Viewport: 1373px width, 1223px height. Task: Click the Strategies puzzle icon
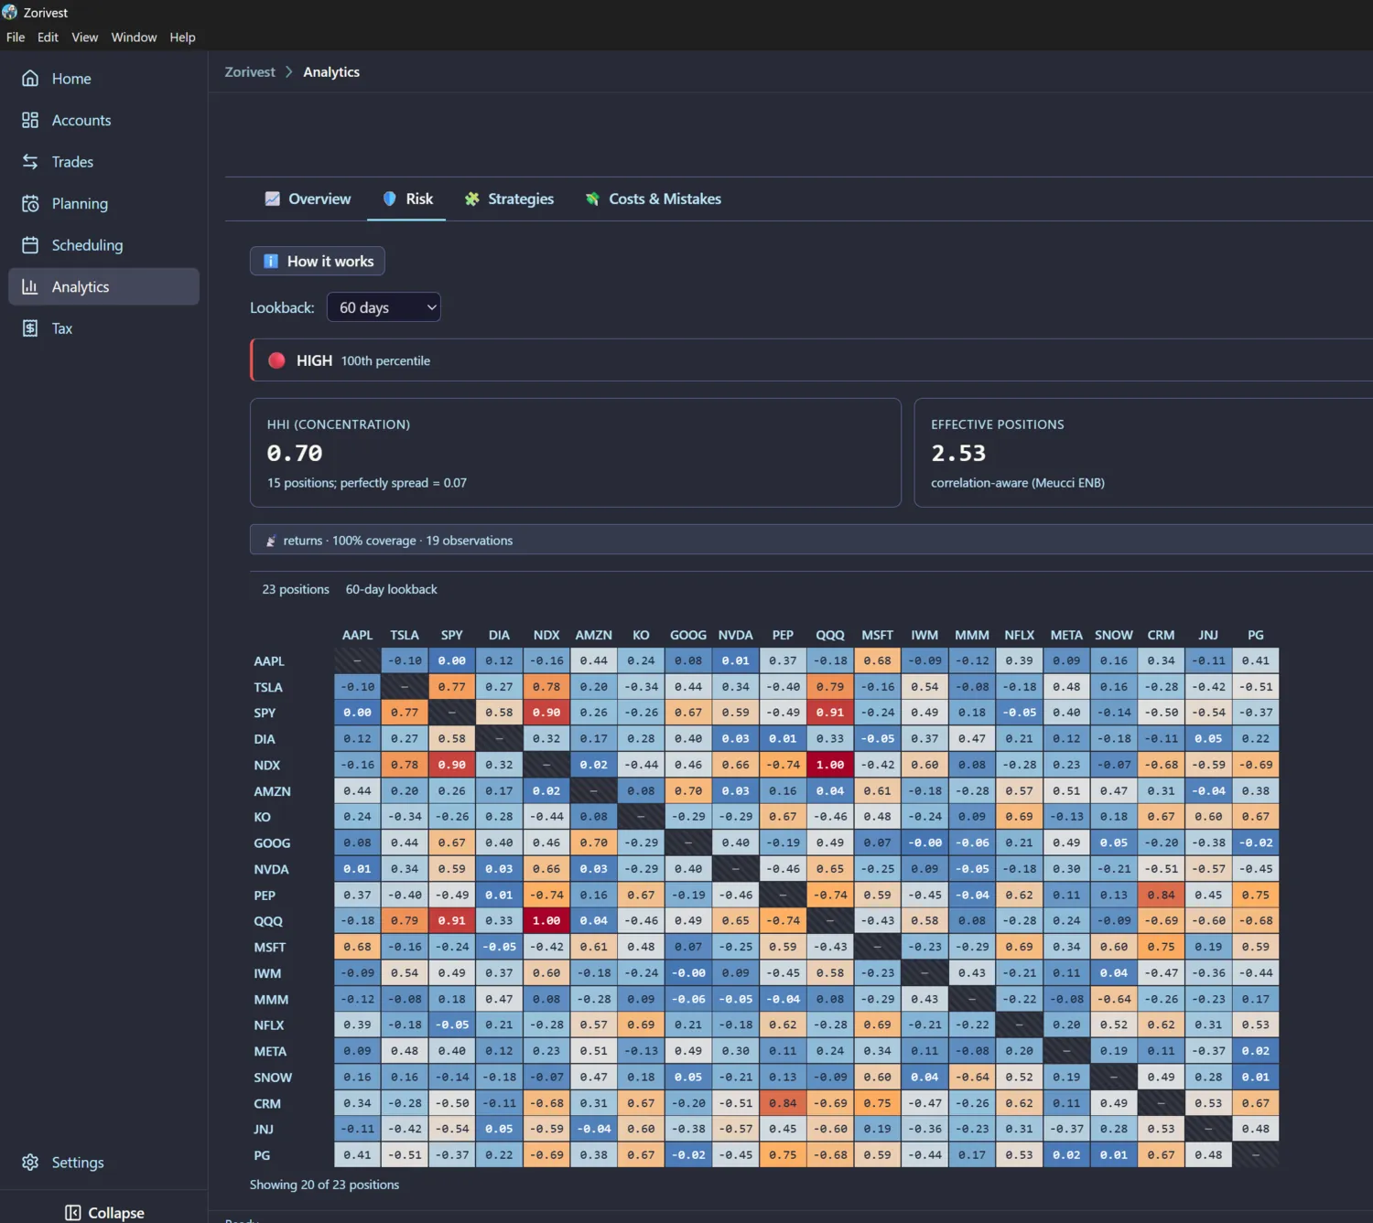(471, 198)
